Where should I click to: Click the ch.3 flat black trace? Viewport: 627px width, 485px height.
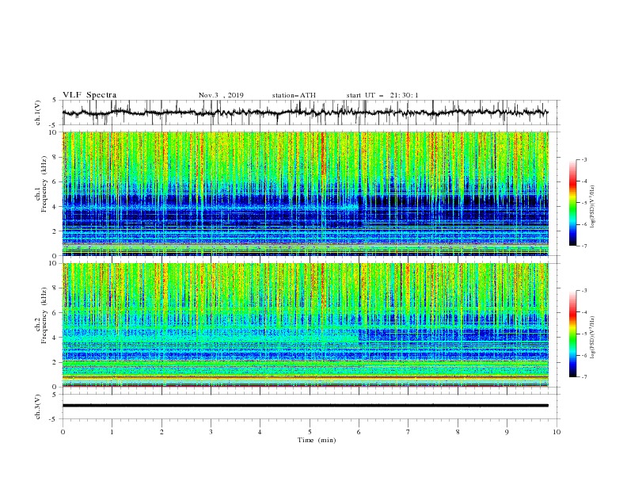[306, 406]
